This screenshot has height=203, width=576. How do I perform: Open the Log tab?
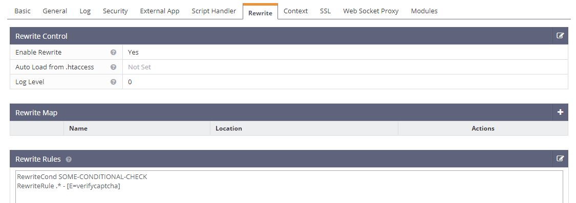point(85,11)
